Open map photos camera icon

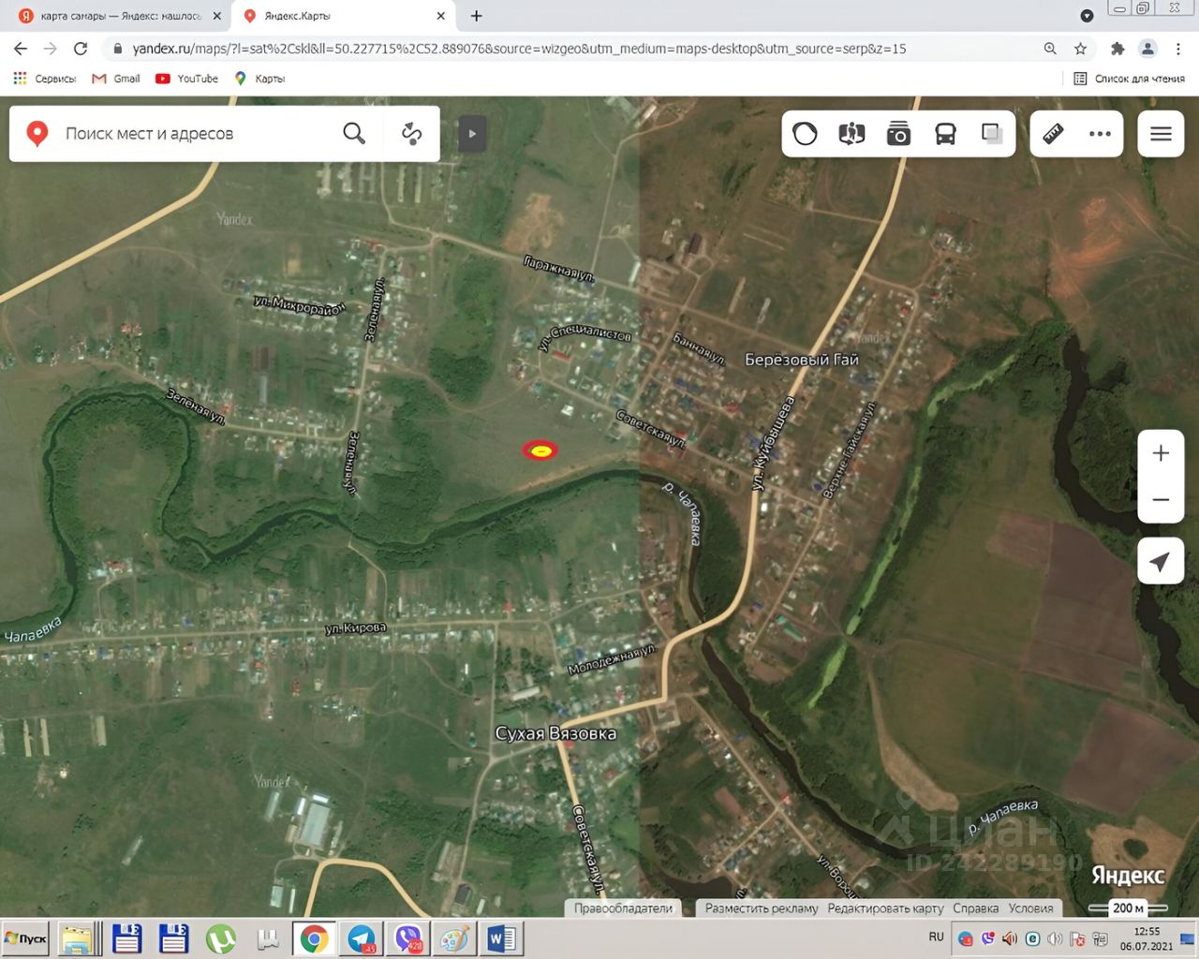pyautogui.click(x=898, y=134)
